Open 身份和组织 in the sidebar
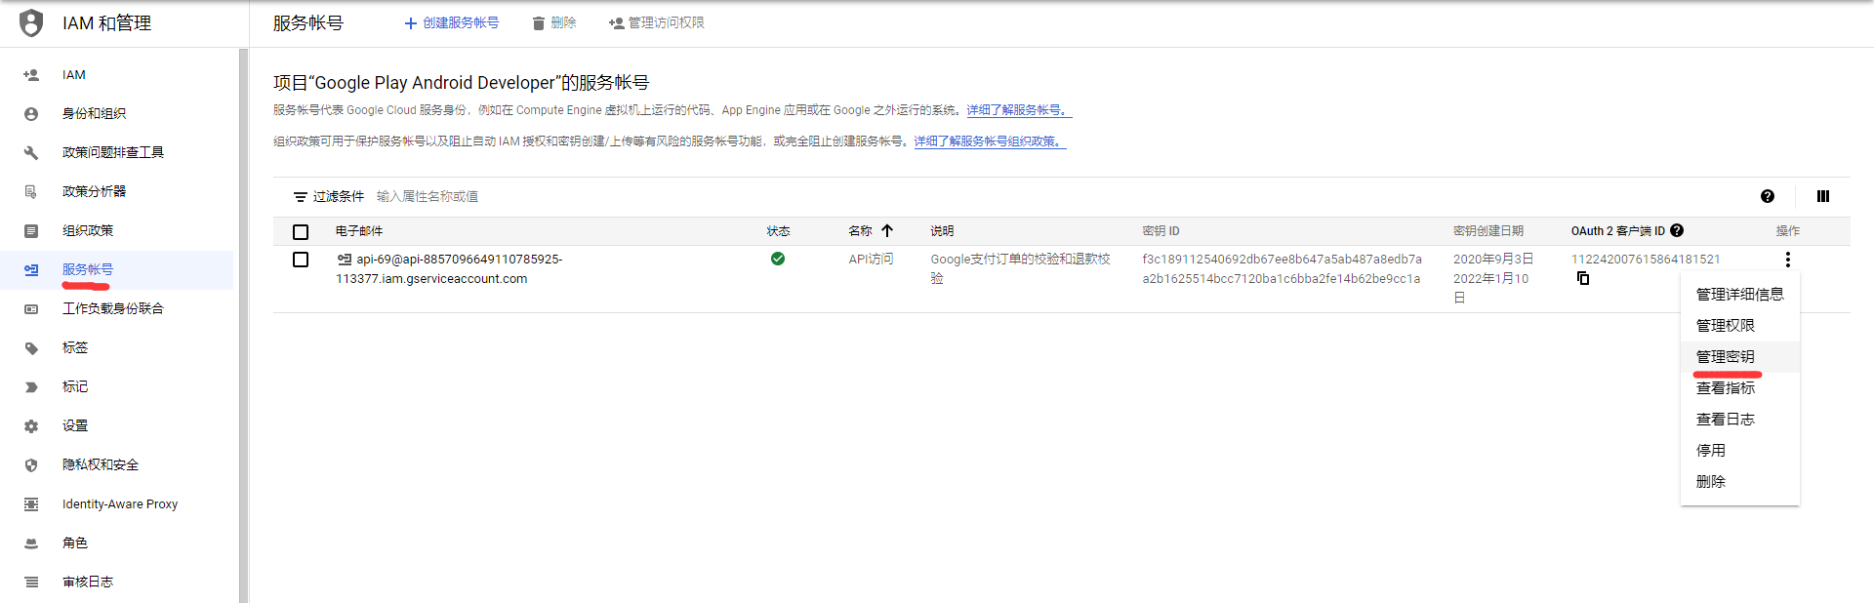The height and width of the screenshot is (603, 1874). click(x=94, y=114)
